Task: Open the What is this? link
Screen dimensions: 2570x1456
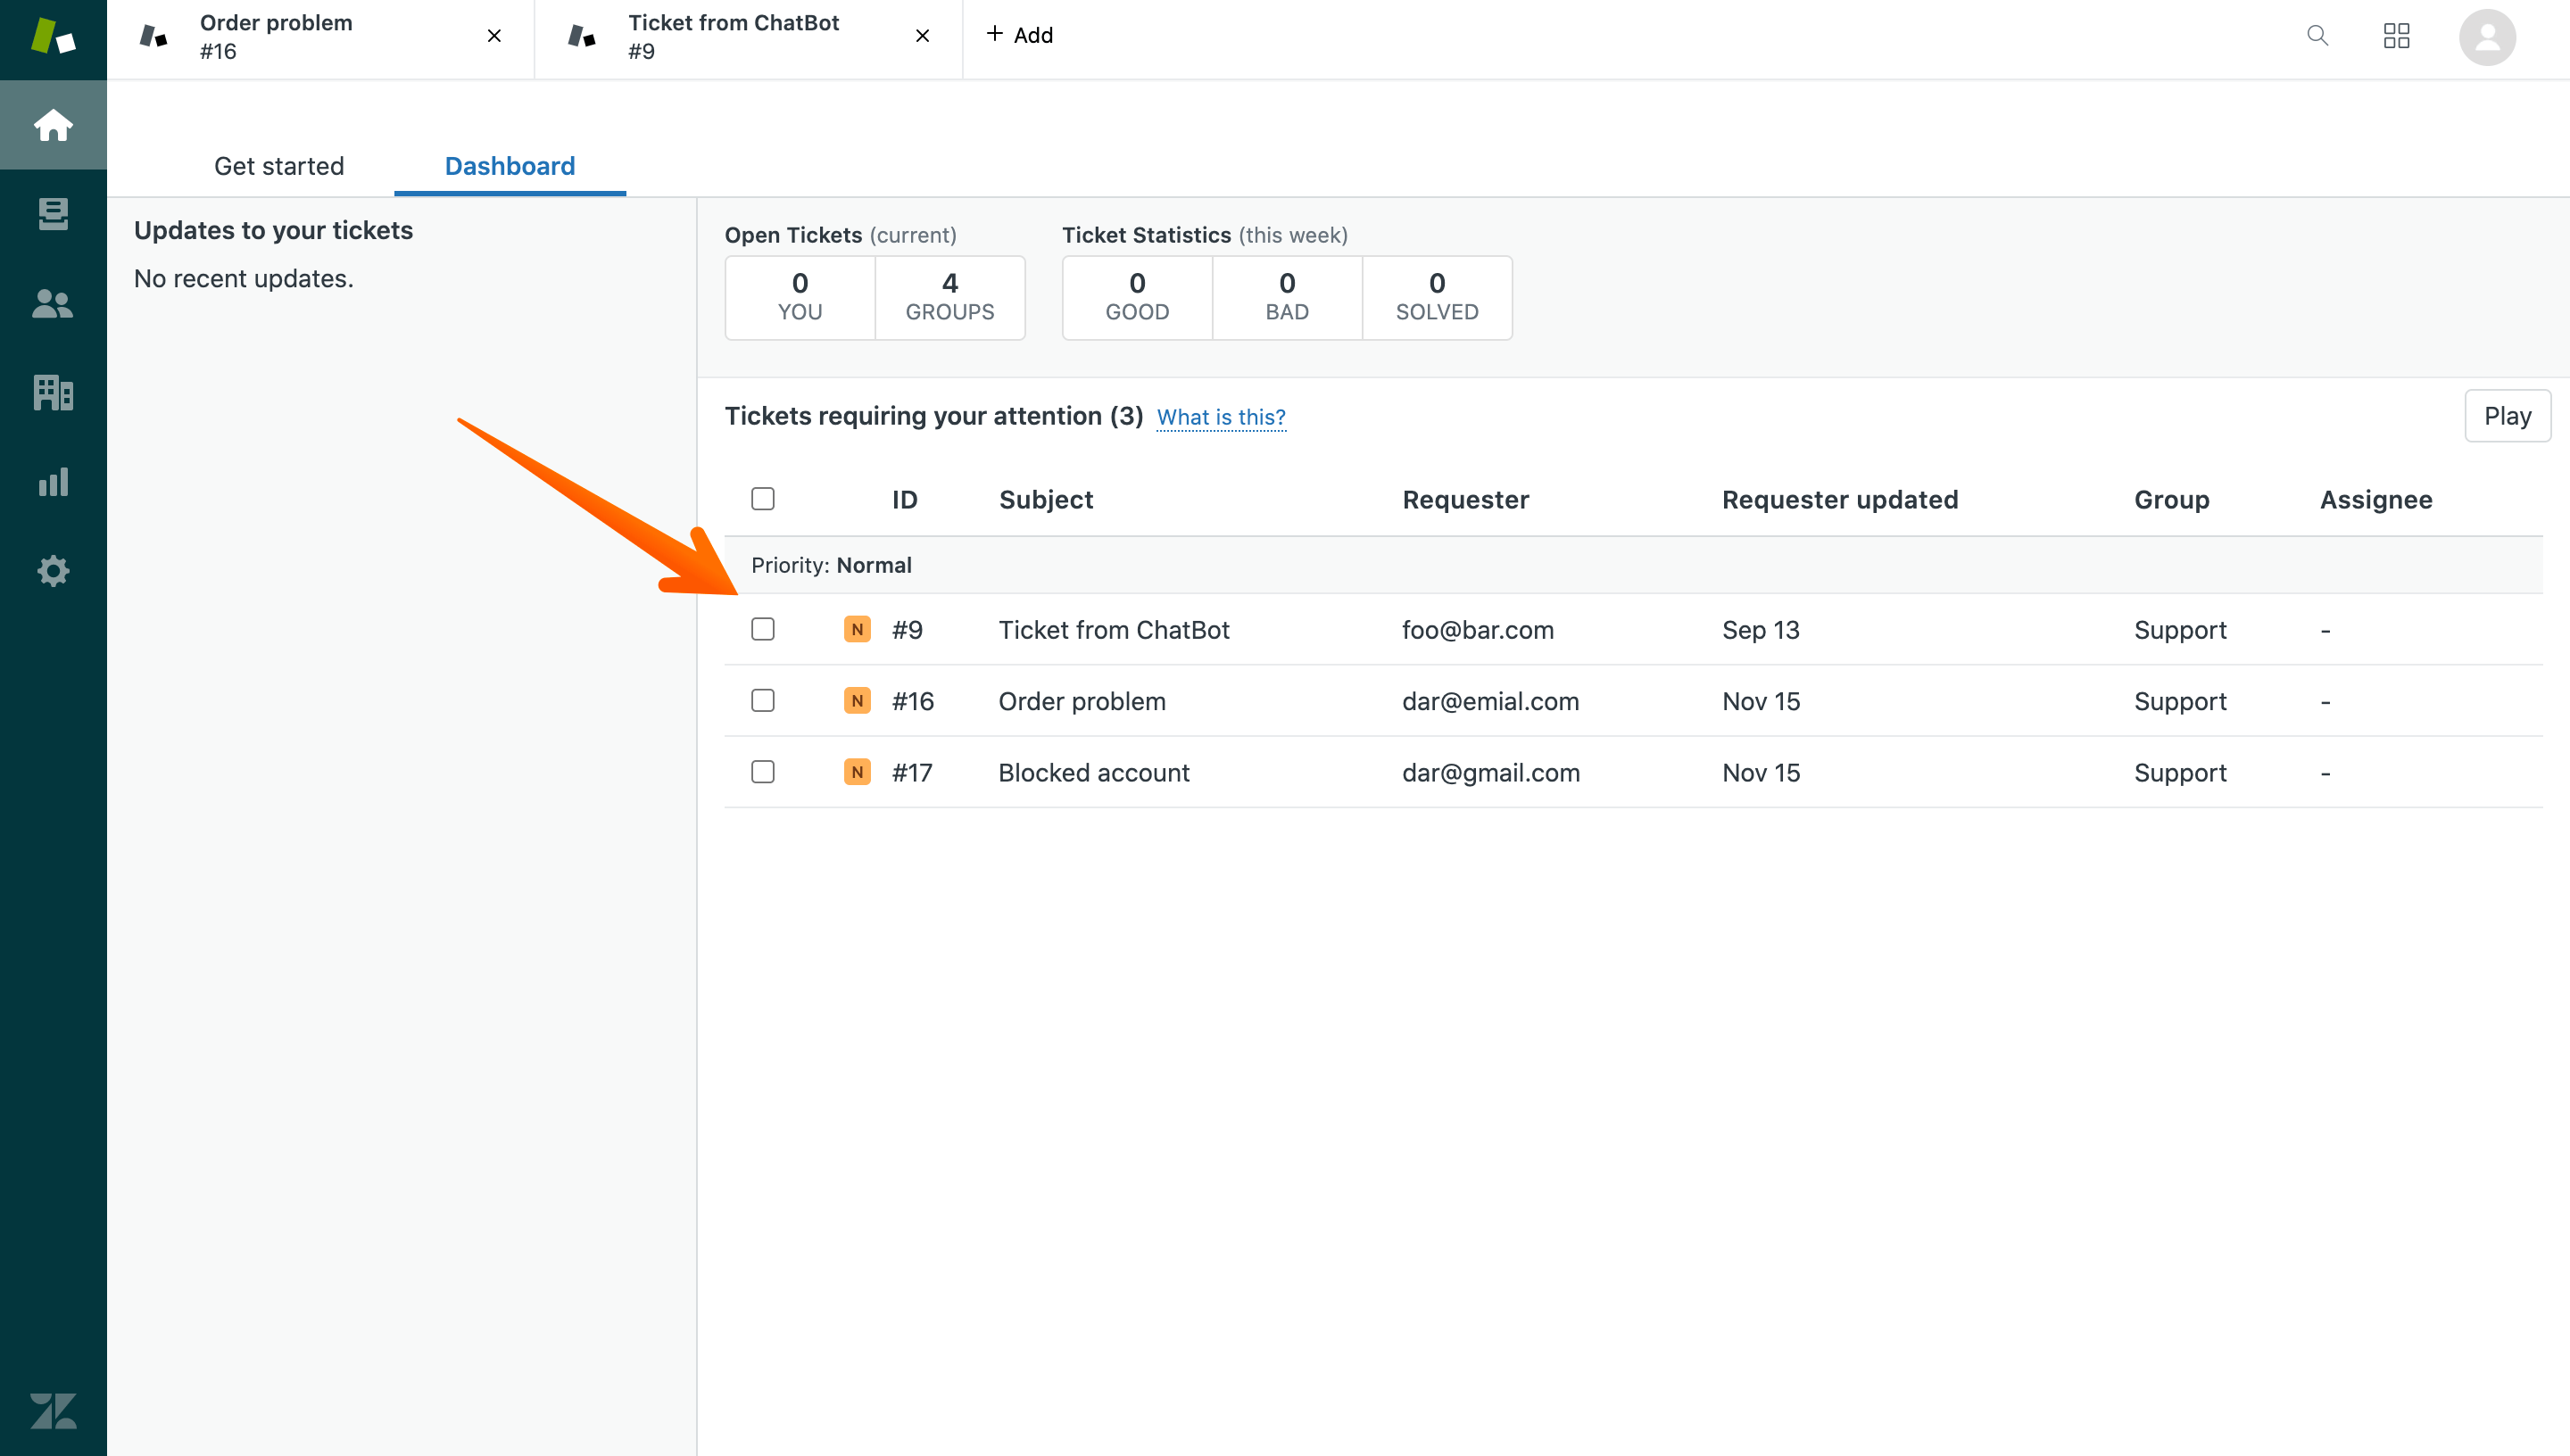Action: (1221, 417)
